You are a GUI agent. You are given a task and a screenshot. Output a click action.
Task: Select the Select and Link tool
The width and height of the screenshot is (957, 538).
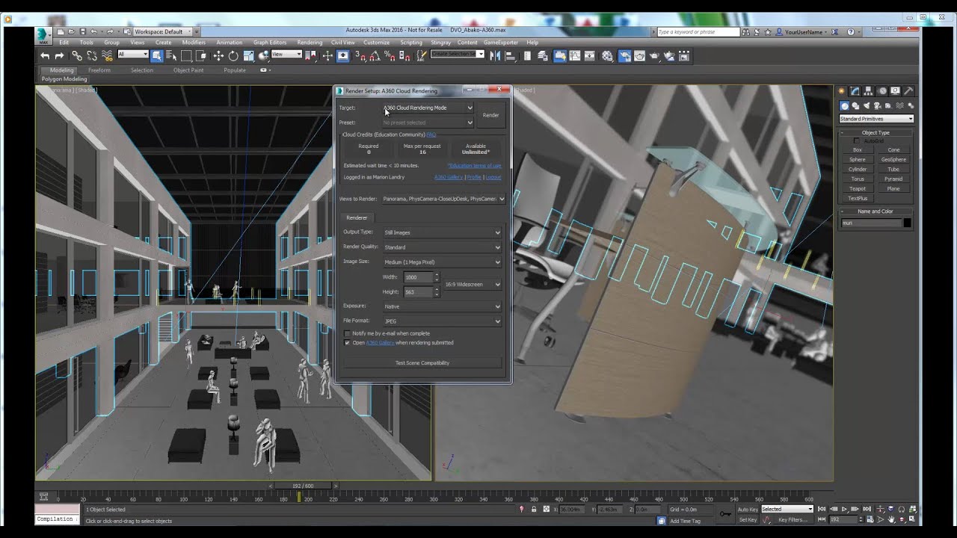point(76,56)
